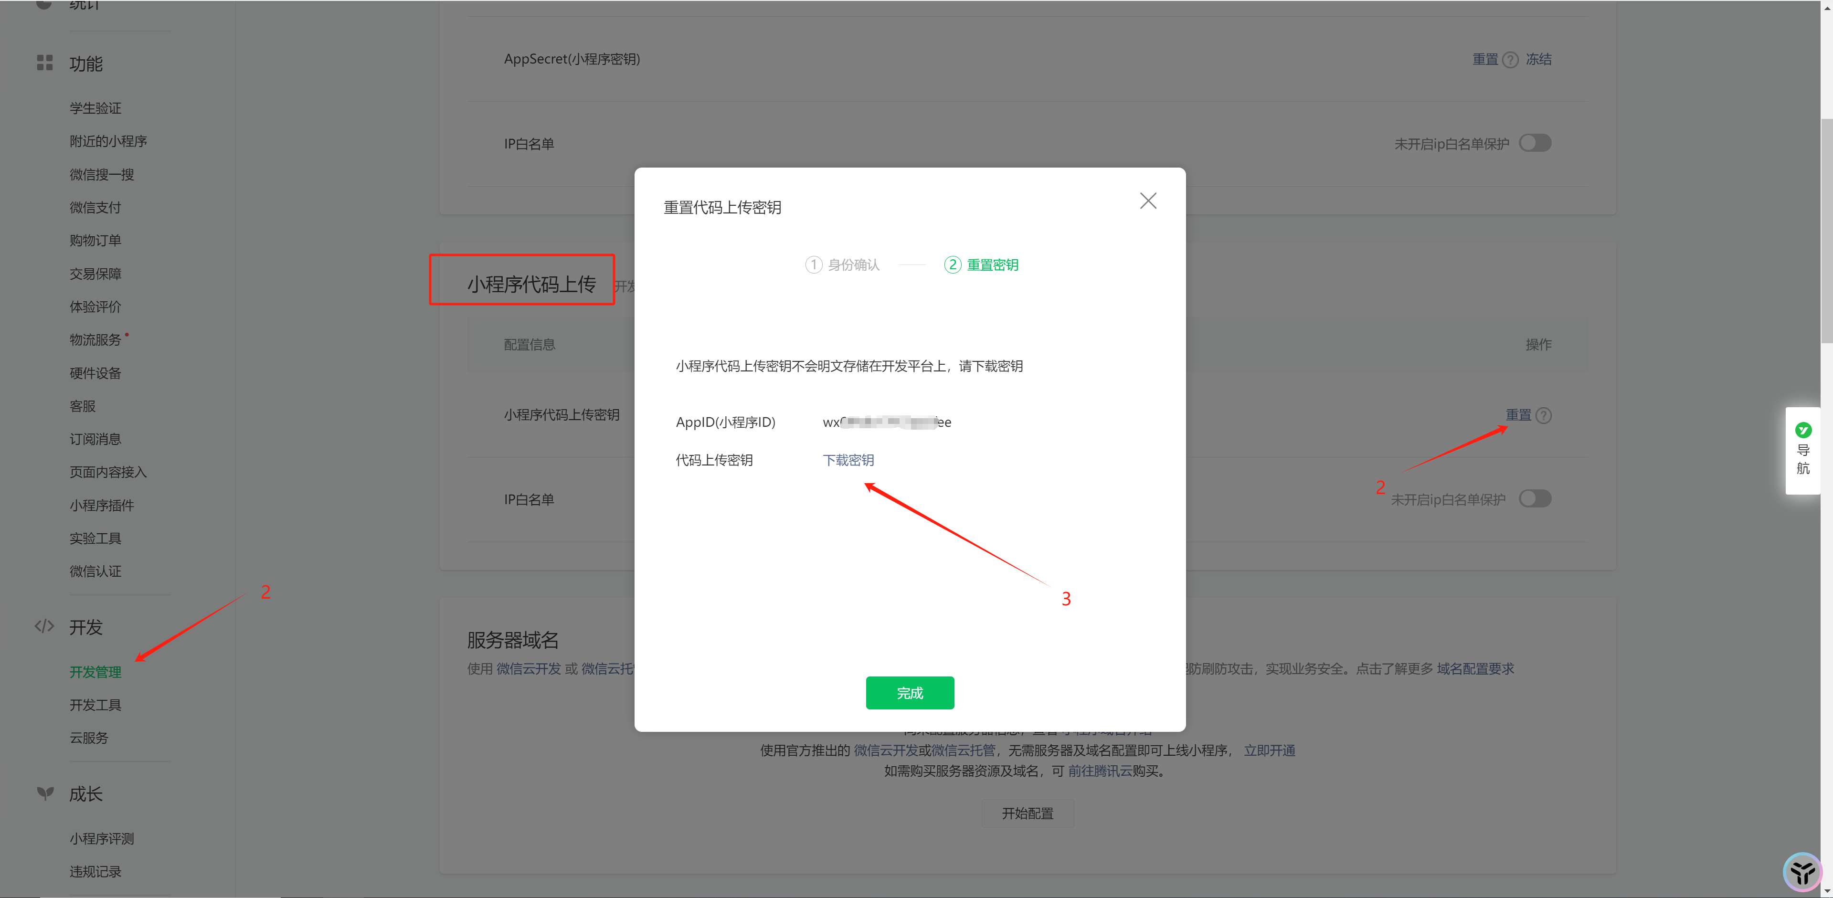The height and width of the screenshot is (898, 1833).
Task: Toggle the upper IP白名单 protection switch
Action: point(1535,143)
